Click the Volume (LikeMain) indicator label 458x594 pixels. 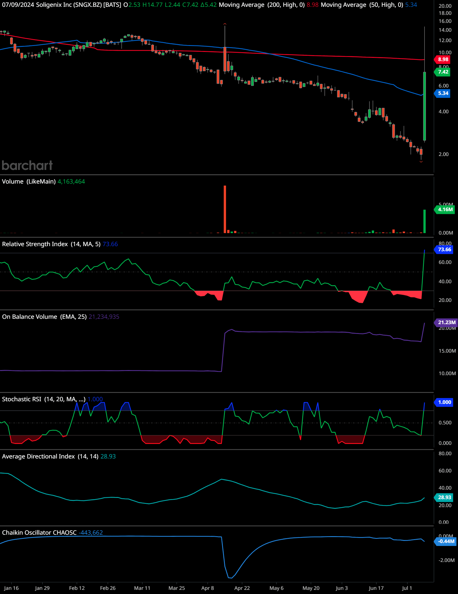click(29, 181)
